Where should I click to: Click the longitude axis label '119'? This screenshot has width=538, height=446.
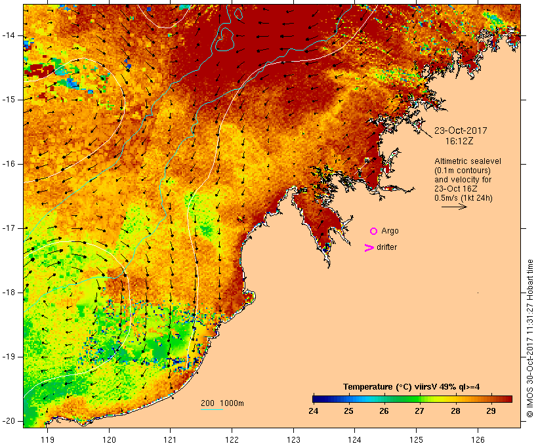click(47, 439)
